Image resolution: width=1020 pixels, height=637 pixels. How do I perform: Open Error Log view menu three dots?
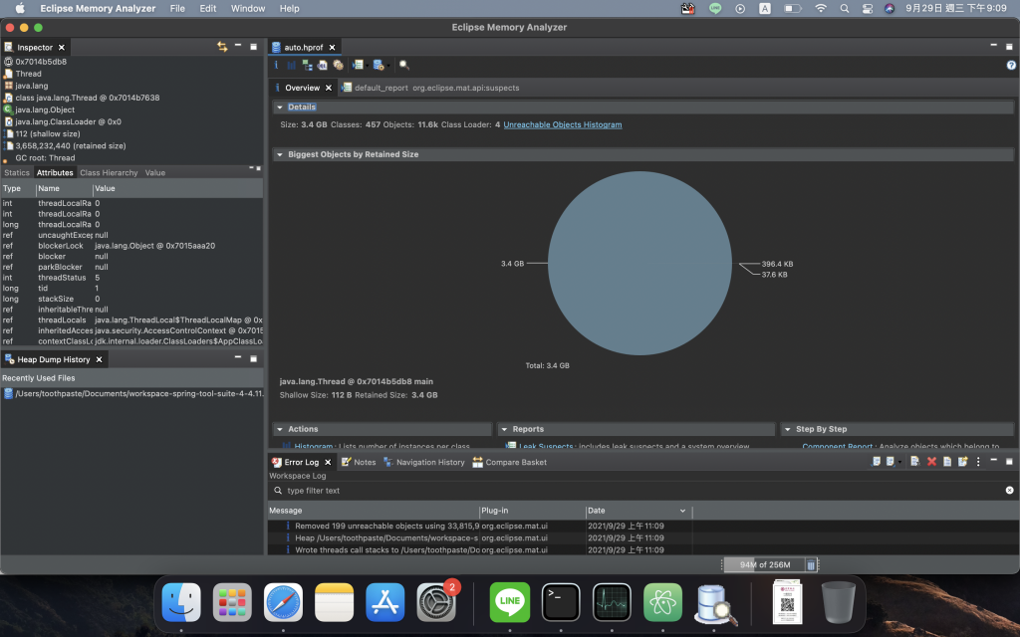978,462
